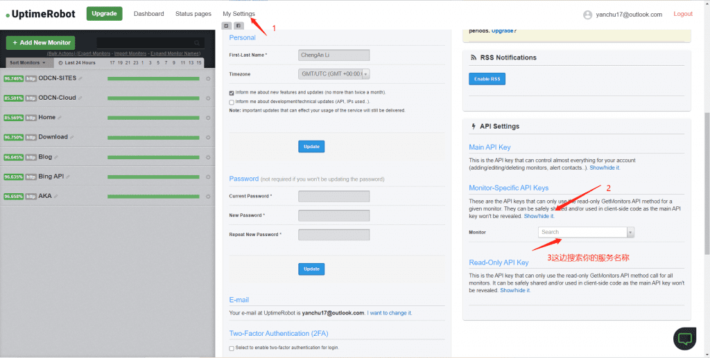Image resolution: width=710 pixels, height=358 pixels.
Task: Open the Dashboard menu item
Action: coord(148,14)
